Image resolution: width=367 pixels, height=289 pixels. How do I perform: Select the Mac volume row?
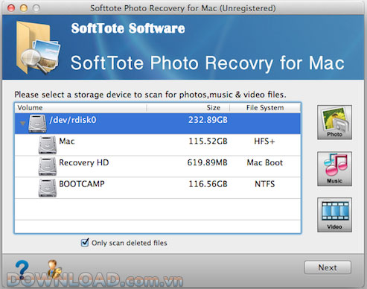[x=158, y=144]
